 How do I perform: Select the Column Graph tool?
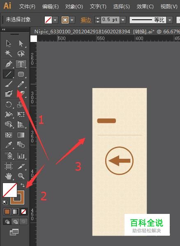click(21, 155)
